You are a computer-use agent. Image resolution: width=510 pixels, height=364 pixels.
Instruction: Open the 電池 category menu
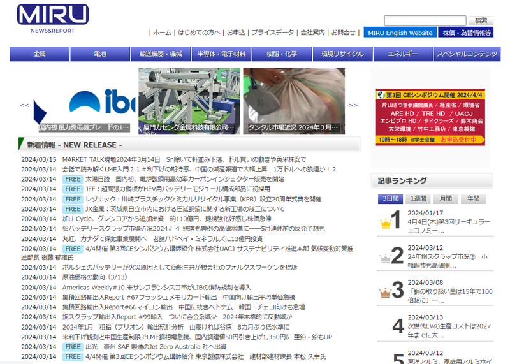pos(100,54)
